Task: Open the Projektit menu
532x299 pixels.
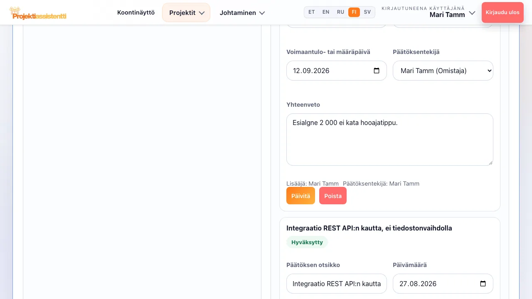Action: (x=186, y=12)
